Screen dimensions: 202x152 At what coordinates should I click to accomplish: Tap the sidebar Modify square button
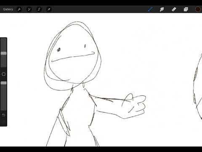click(4, 74)
